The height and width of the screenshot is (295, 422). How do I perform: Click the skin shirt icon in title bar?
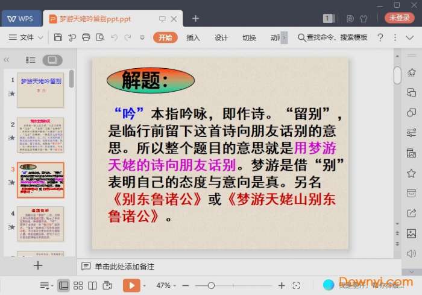pyautogui.click(x=364, y=18)
